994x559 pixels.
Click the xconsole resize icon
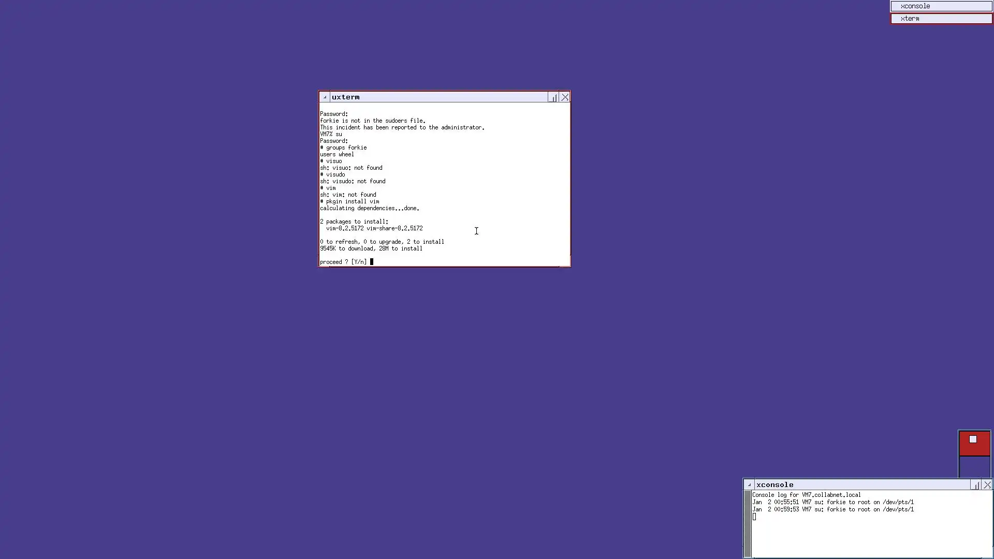[976, 485]
